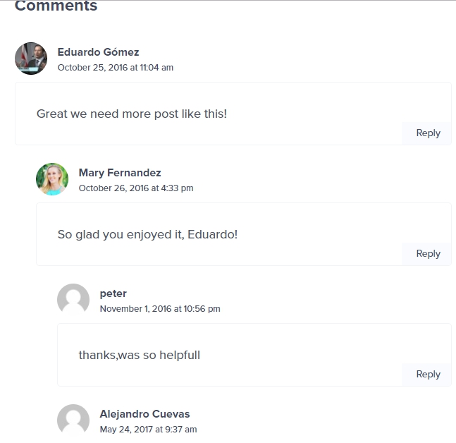Reply to Mary Fernandez's comment
Screen dimensions: 456x443
(x=428, y=254)
